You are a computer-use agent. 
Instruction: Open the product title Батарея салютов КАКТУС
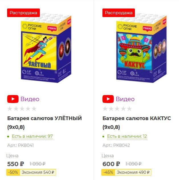137,123
